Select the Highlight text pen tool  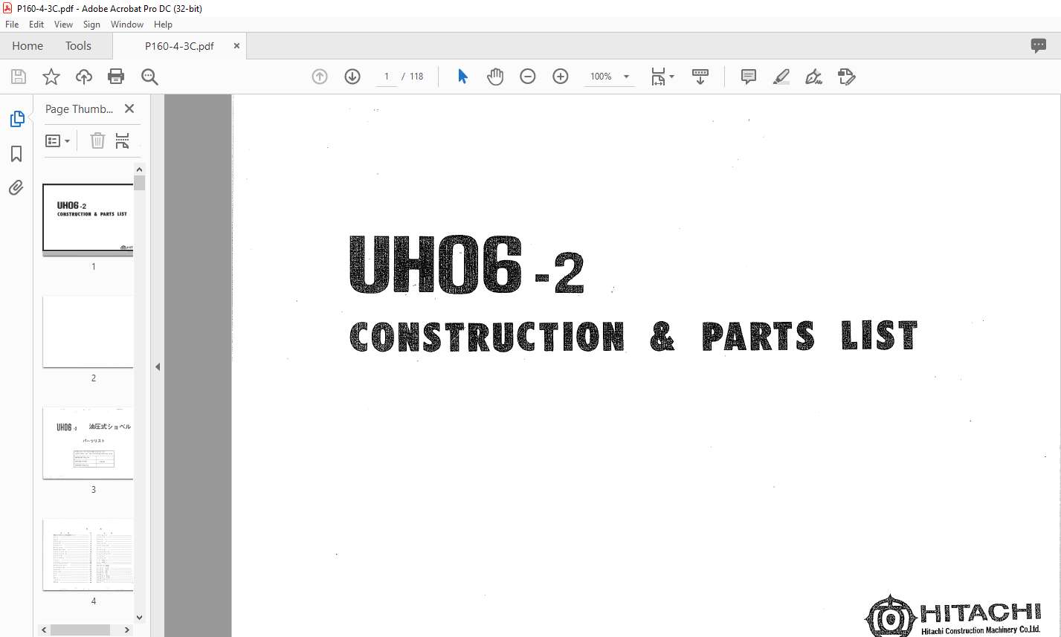pyautogui.click(x=781, y=77)
